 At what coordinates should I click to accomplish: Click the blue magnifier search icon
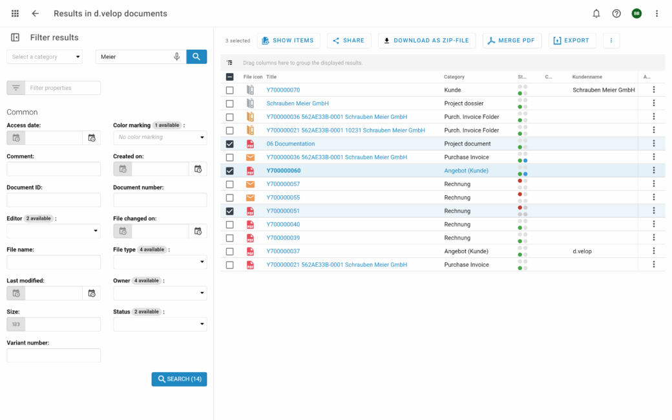(x=196, y=57)
